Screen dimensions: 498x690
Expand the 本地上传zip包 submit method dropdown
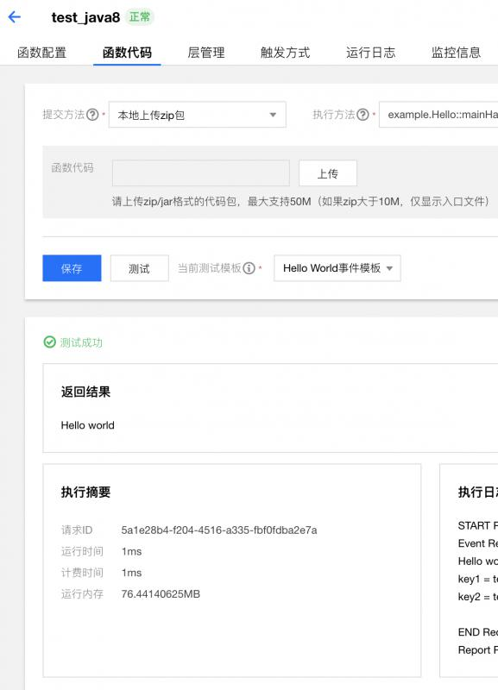click(x=198, y=115)
